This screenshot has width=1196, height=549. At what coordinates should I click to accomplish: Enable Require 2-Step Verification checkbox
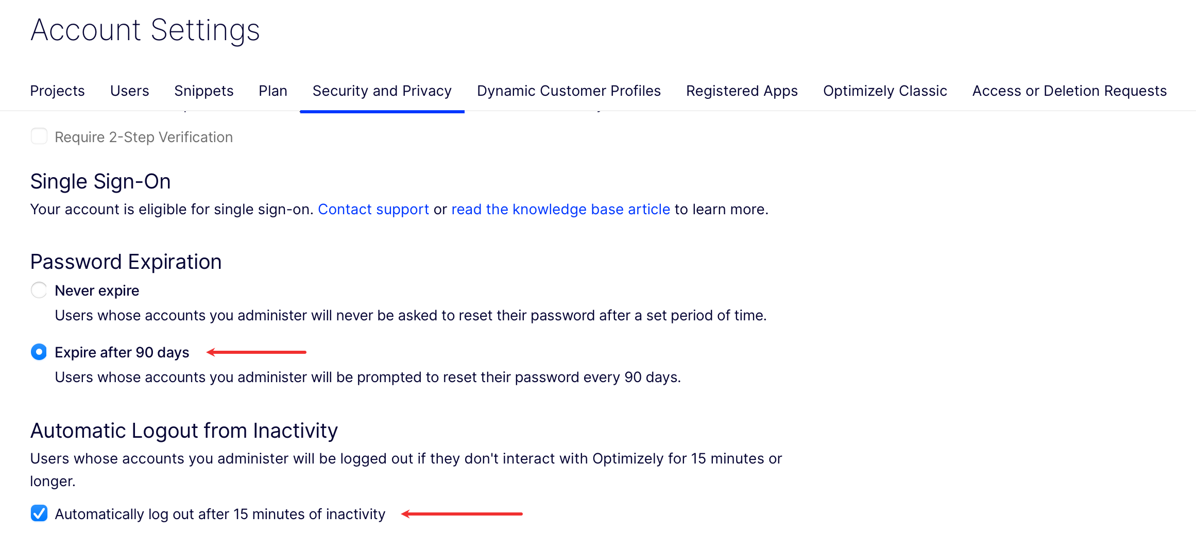(x=39, y=136)
